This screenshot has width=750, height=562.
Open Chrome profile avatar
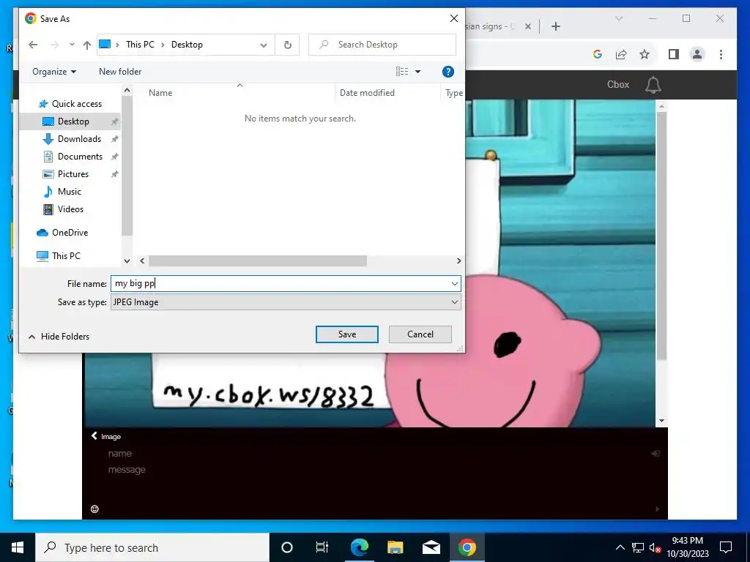(x=697, y=54)
